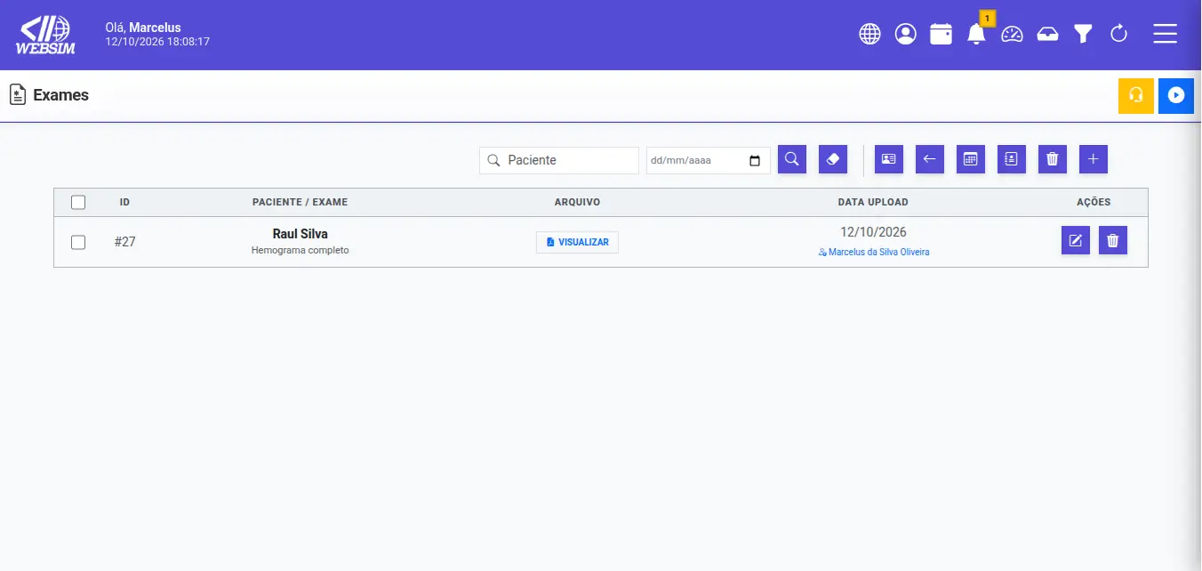Open the user profile icon

(905, 35)
